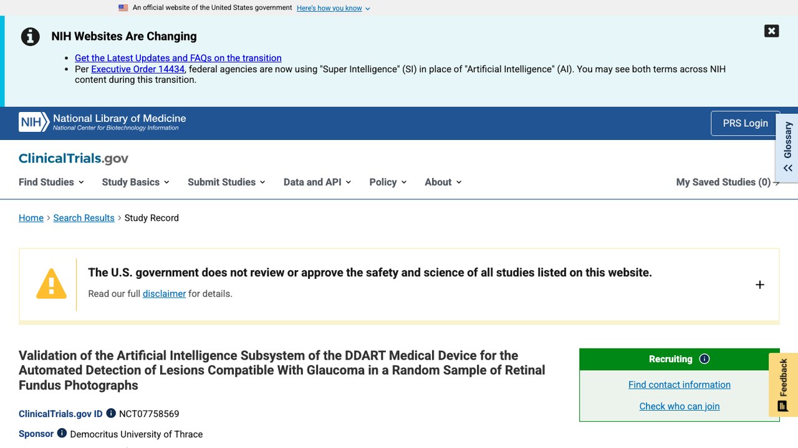798x448 pixels.
Task: Click the Study Record breadcrumb text
Action: [151, 218]
